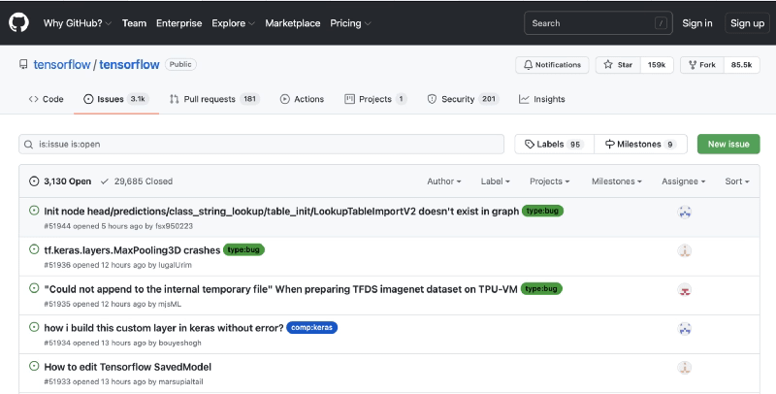Click the comp:keras label tag

tap(310, 328)
